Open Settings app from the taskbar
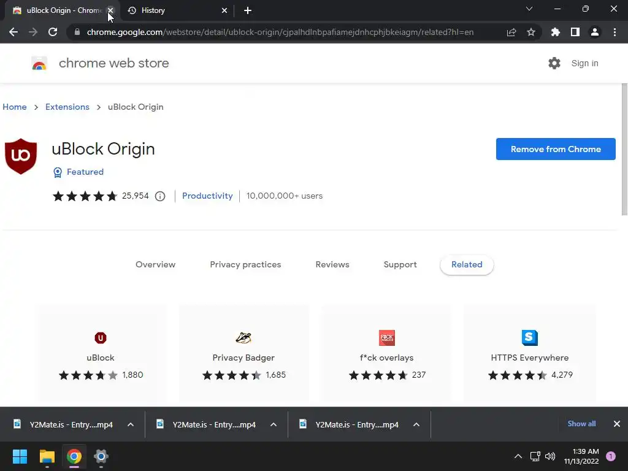 [x=101, y=456]
